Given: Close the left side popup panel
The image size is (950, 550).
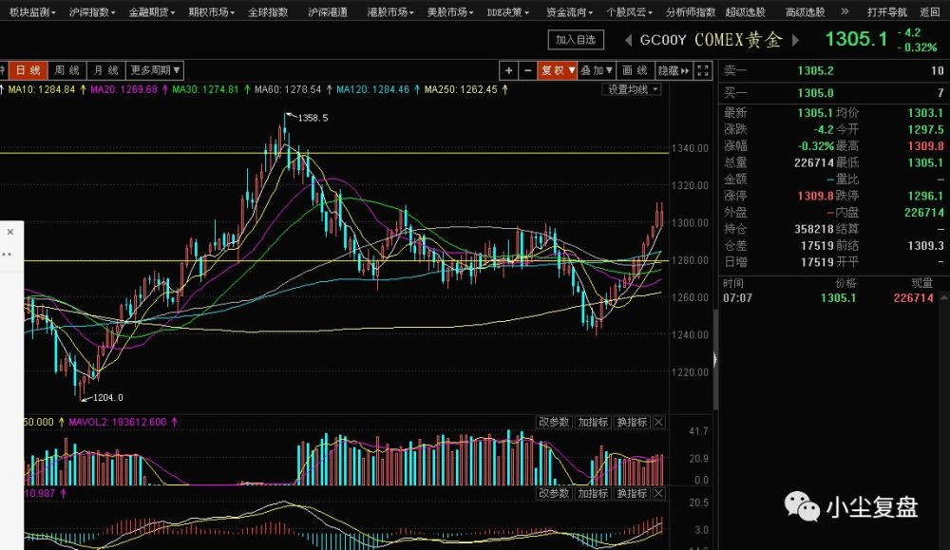Looking at the screenshot, I should 9,232.
